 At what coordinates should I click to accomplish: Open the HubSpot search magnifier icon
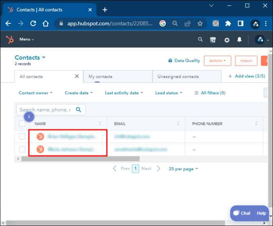[200, 40]
